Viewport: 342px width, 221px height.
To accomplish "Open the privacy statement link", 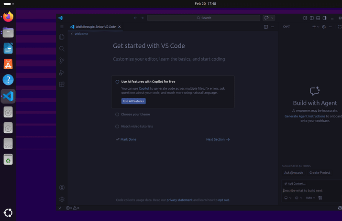I will pos(179,200).
